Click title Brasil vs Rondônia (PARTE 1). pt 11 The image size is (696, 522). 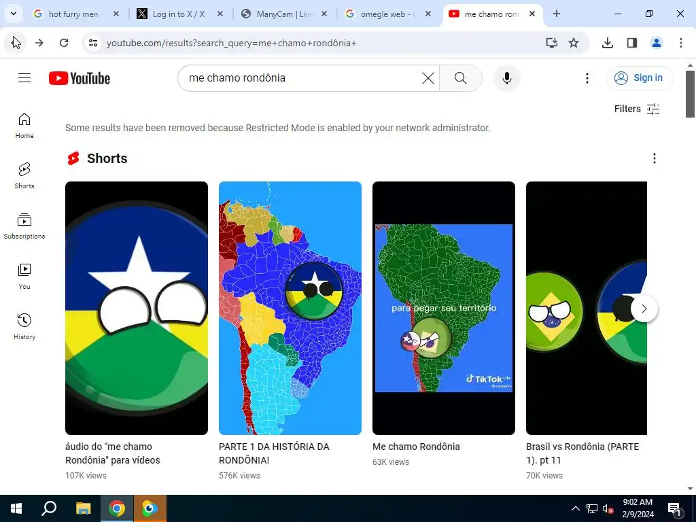[x=582, y=453]
